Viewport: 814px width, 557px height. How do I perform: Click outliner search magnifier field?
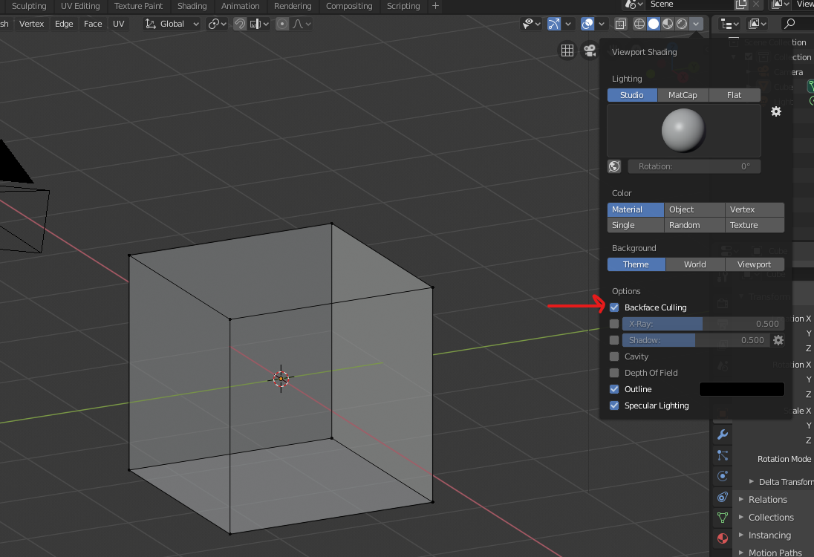tap(798, 24)
